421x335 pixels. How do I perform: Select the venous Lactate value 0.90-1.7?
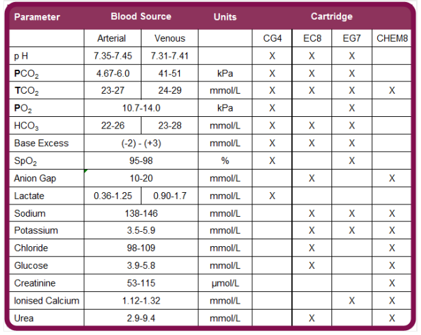tap(170, 196)
